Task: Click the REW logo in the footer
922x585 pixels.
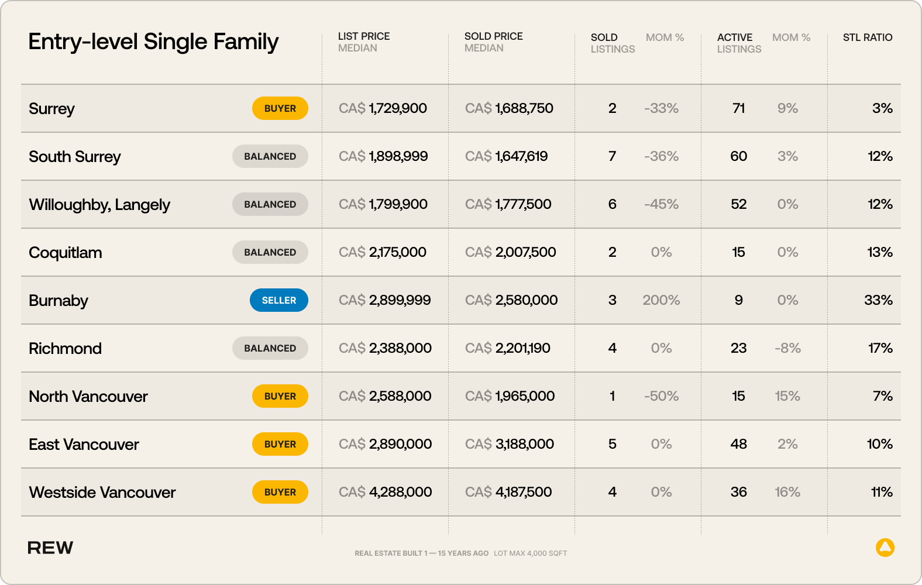Action: pyautogui.click(x=50, y=548)
